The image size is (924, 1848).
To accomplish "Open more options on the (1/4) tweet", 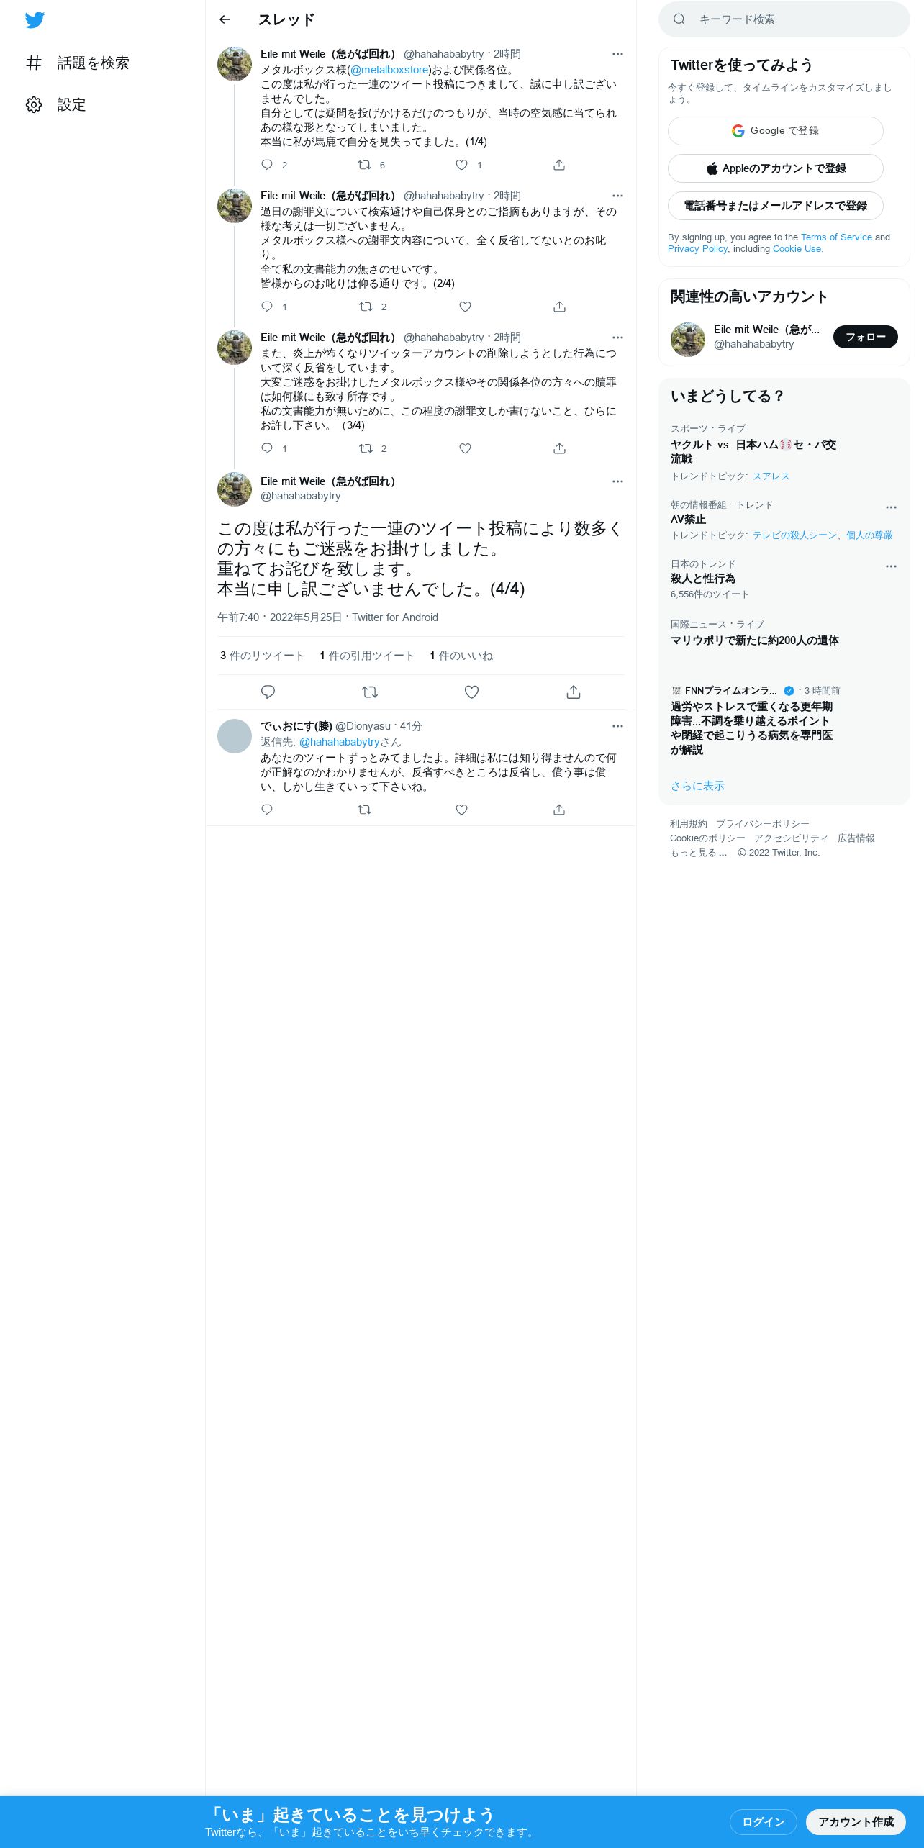I will coord(617,54).
